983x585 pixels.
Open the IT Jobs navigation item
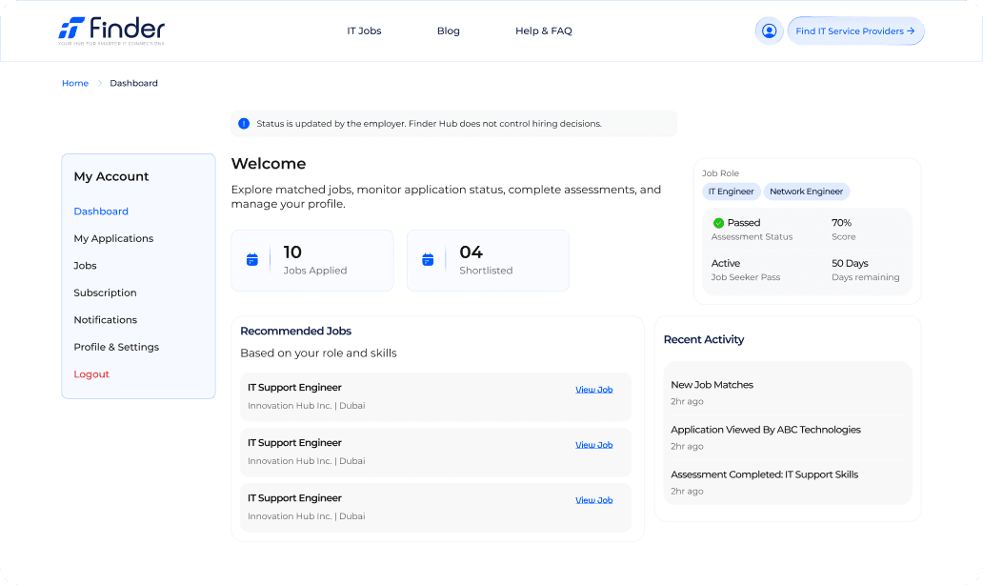click(x=364, y=30)
